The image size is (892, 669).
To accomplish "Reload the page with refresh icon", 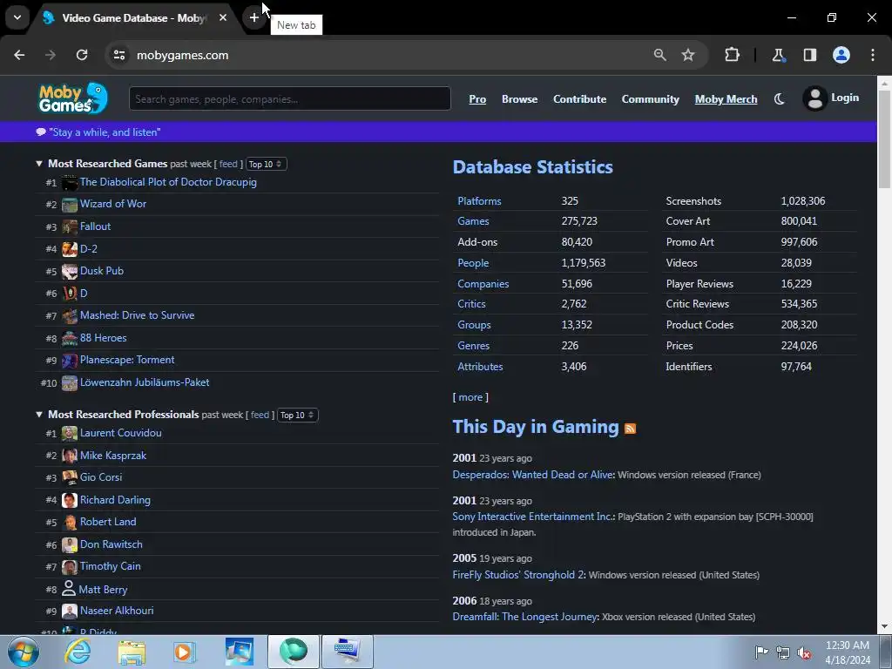I will tap(82, 55).
